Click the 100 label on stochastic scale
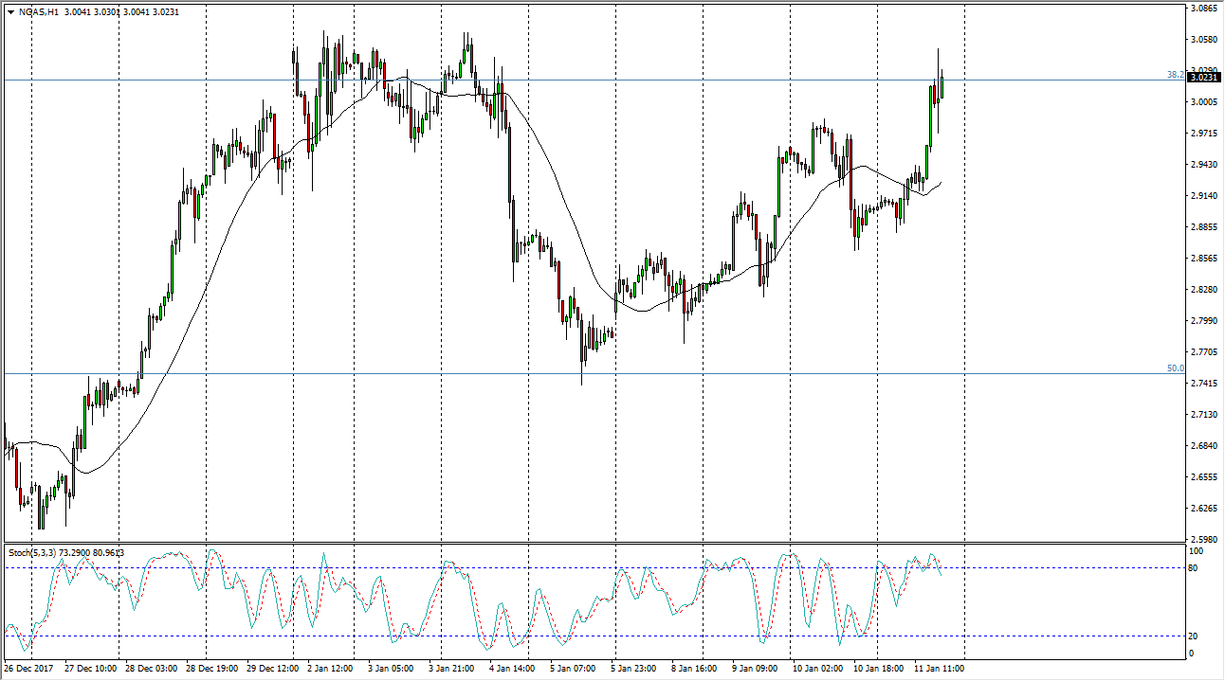 click(1196, 551)
